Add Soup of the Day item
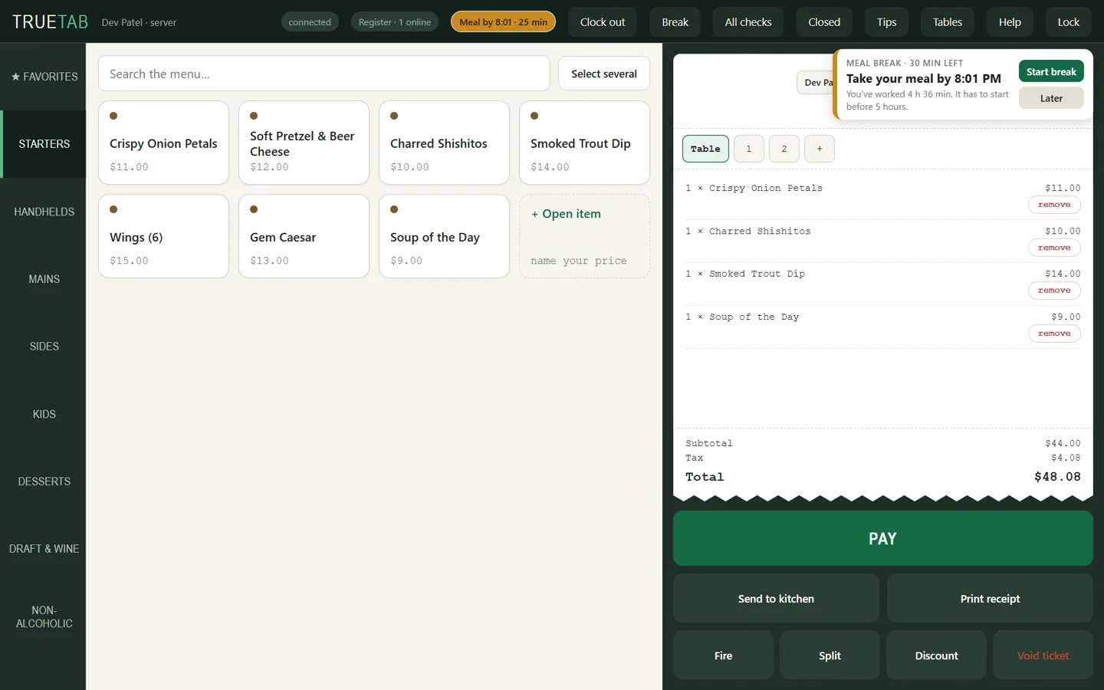1104x690 pixels. 444,236
